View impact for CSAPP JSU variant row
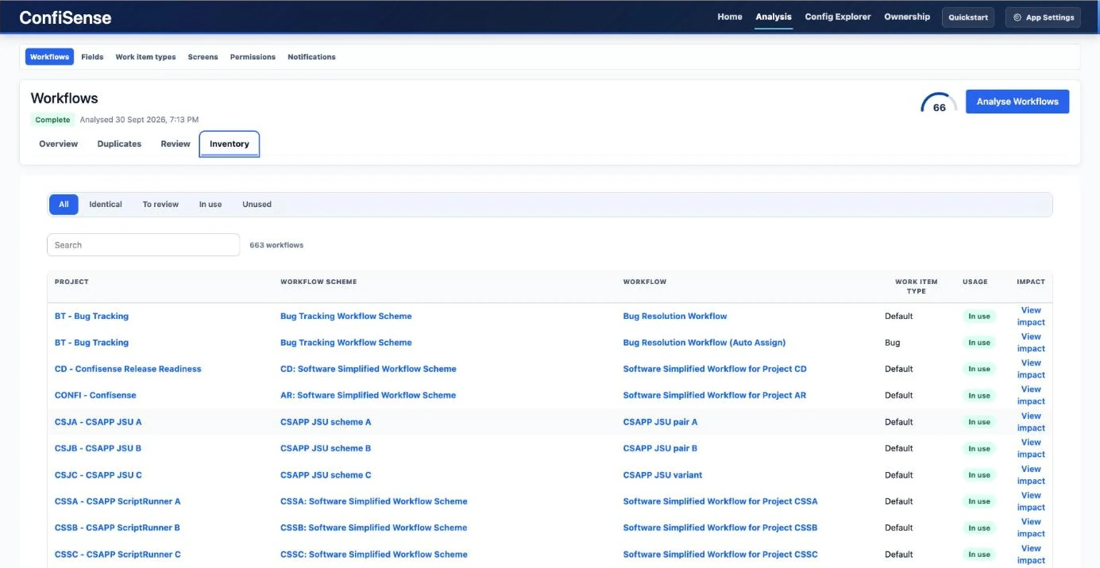Viewport: 1100px width, 568px height. pos(1031,475)
